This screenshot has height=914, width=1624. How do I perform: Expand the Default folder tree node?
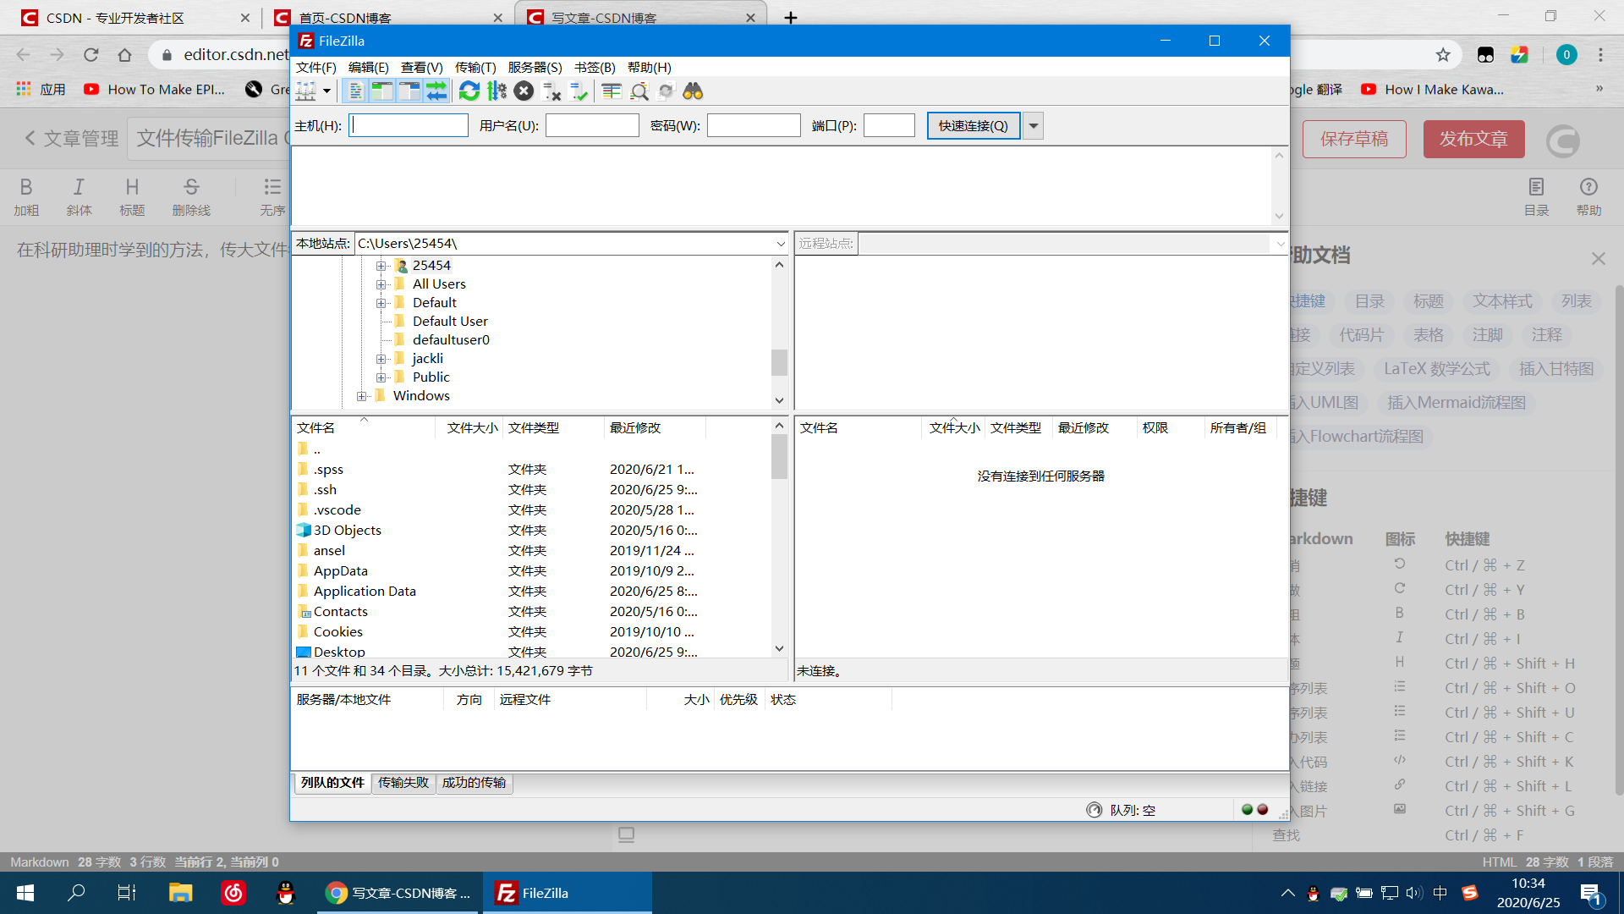coord(381,303)
